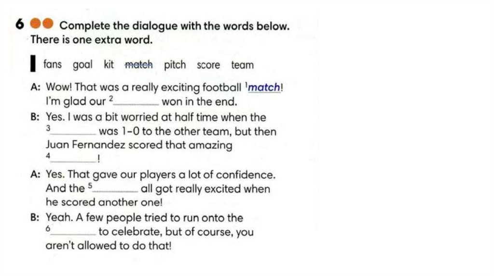This screenshot has width=494, height=276.
Task: Click blank 2 after "I'm glad our"
Action: pos(137,102)
